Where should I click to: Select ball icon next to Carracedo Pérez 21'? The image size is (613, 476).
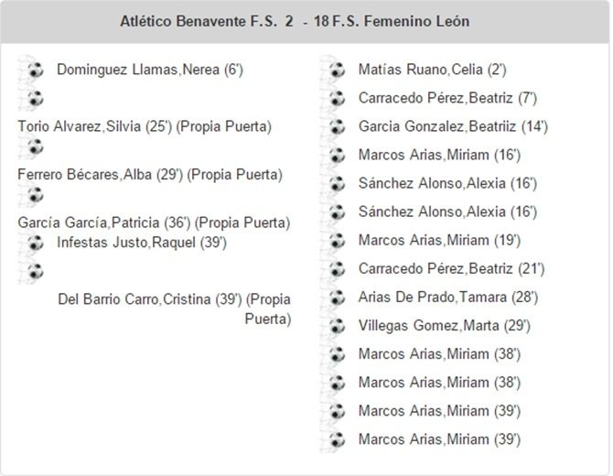coord(337,269)
